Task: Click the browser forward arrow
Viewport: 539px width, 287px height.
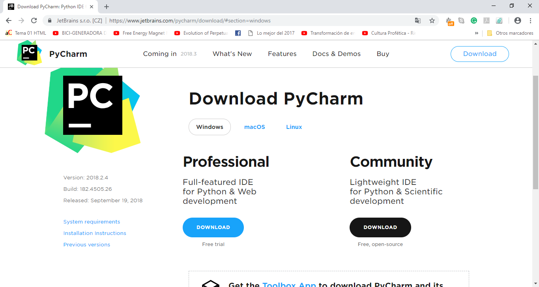Action: tap(21, 20)
